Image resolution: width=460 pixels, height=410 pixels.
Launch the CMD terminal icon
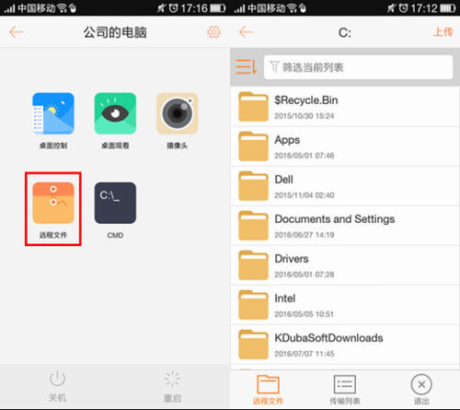pos(115,203)
